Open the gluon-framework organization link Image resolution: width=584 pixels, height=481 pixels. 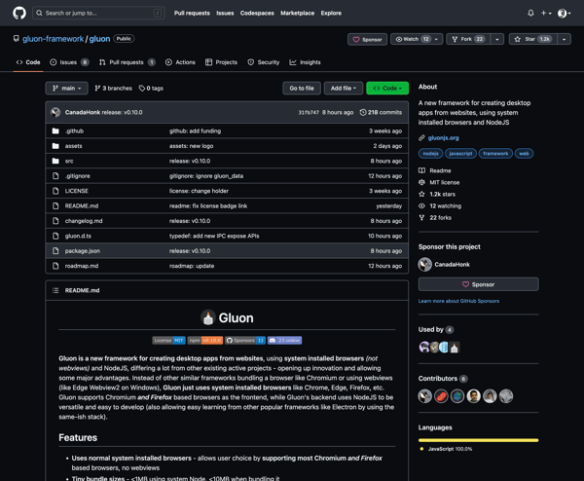(x=53, y=39)
